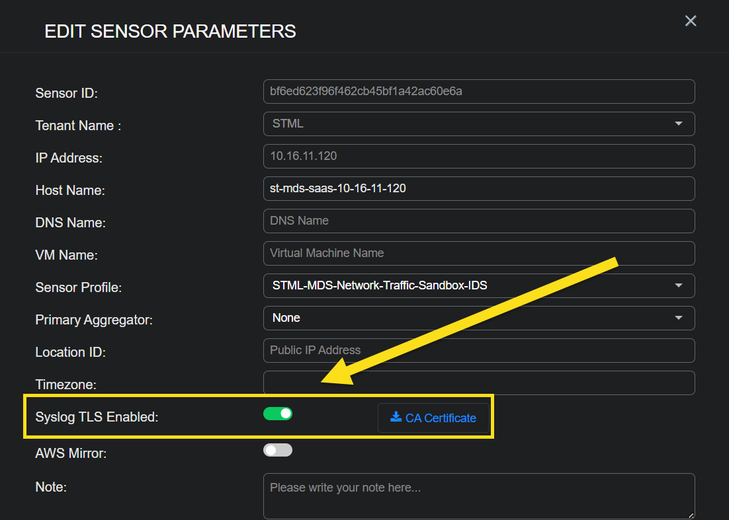Click the Primary Aggregator caret arrow
Screen dimensions: 729x520
tap(679, 318)
